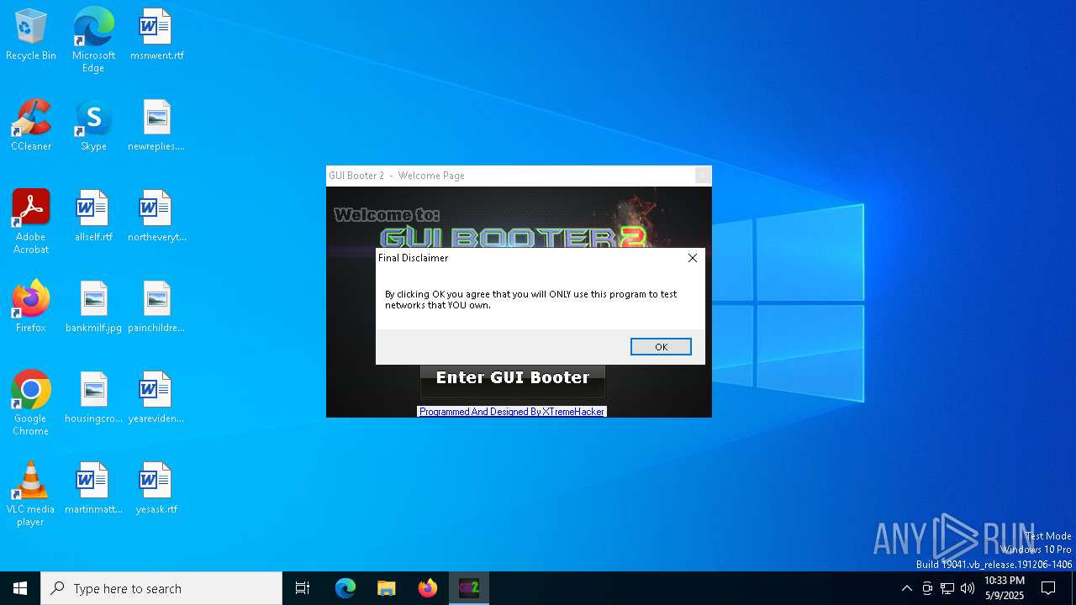Open the Windows Start menu
The height and width of the screenshot is (605, 1076).
point(20,588)
